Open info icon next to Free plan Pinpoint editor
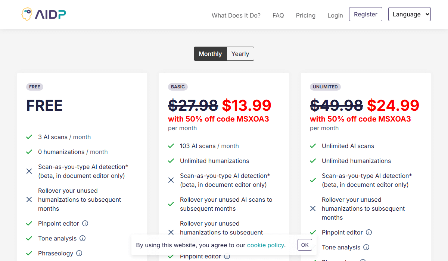This screenshot has height=261, width=448. pos(85,223)
